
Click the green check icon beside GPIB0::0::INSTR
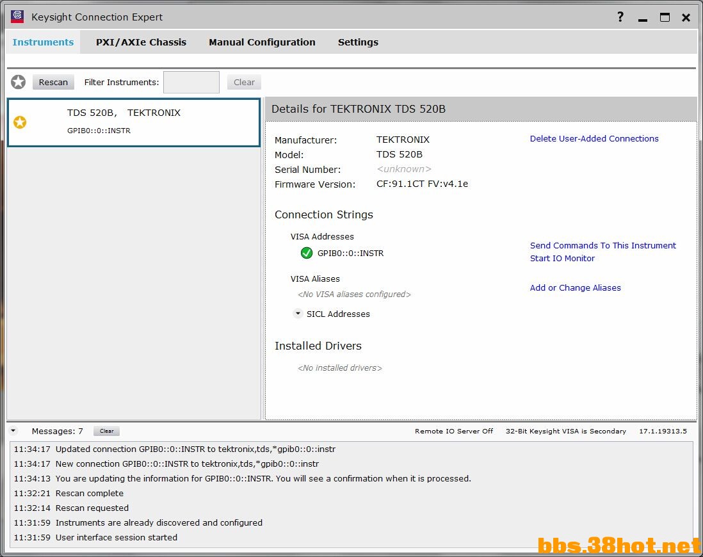[x=307, y=253]
